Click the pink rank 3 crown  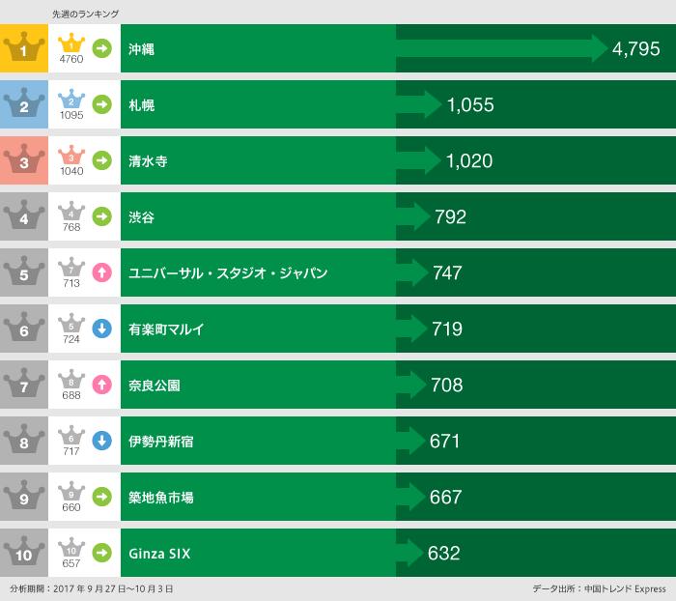coord(23,160)
